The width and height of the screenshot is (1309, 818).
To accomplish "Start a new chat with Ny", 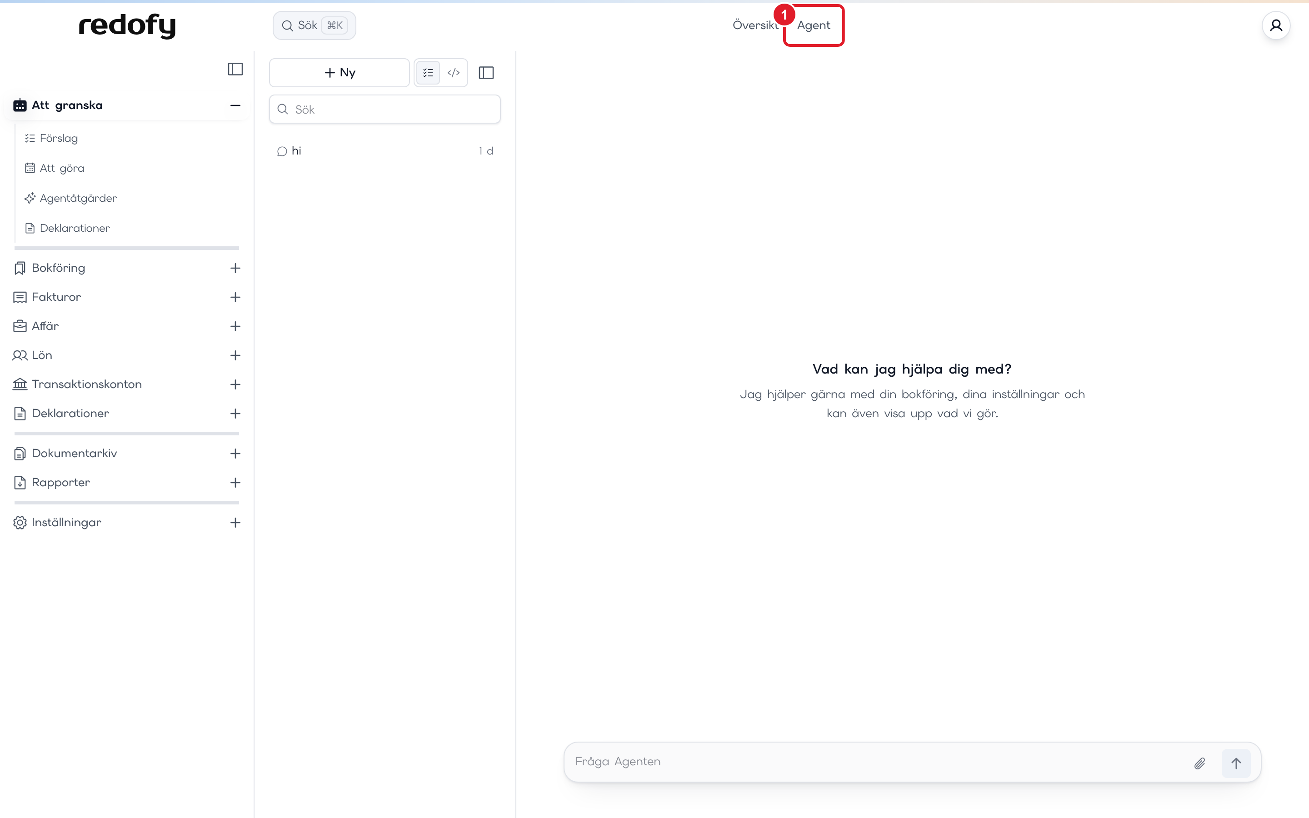I will click(340, 73).
